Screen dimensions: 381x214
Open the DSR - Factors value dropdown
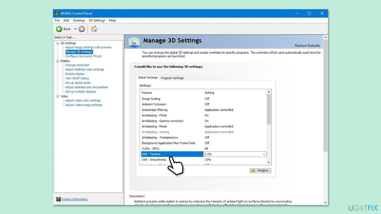point(264,154)
